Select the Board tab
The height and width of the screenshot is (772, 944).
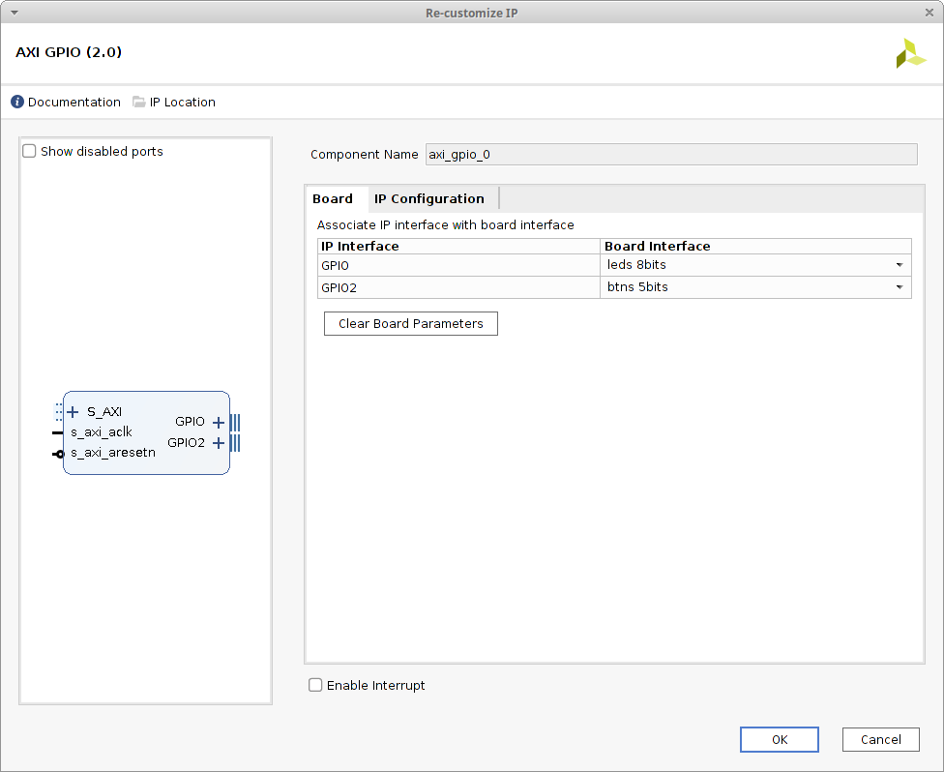coord(333,198)
